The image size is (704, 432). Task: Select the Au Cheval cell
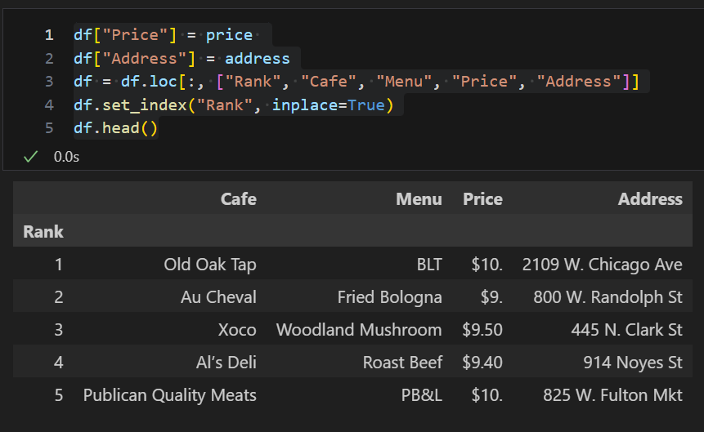218,297
